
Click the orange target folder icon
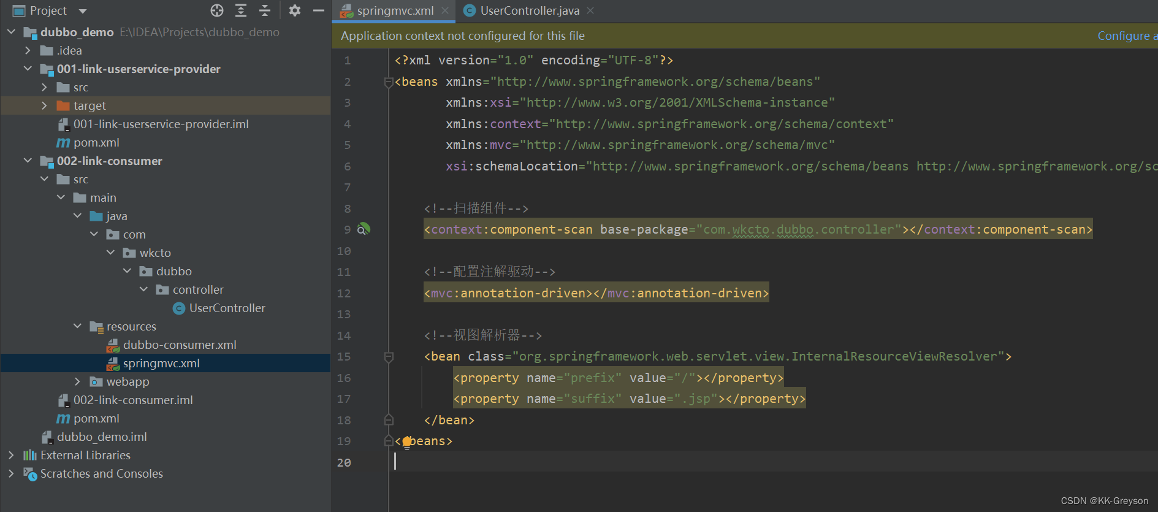point(63,105)
